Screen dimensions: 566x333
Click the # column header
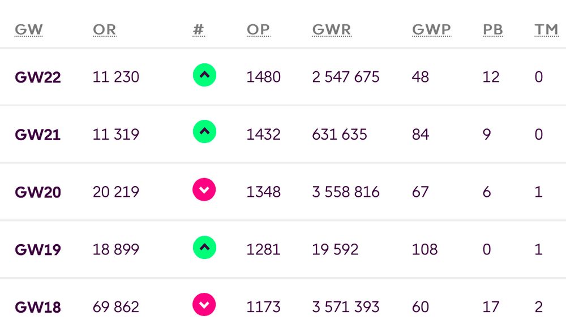coord(199,29)
